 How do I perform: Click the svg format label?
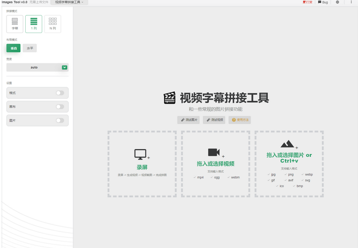pos(307,180)
